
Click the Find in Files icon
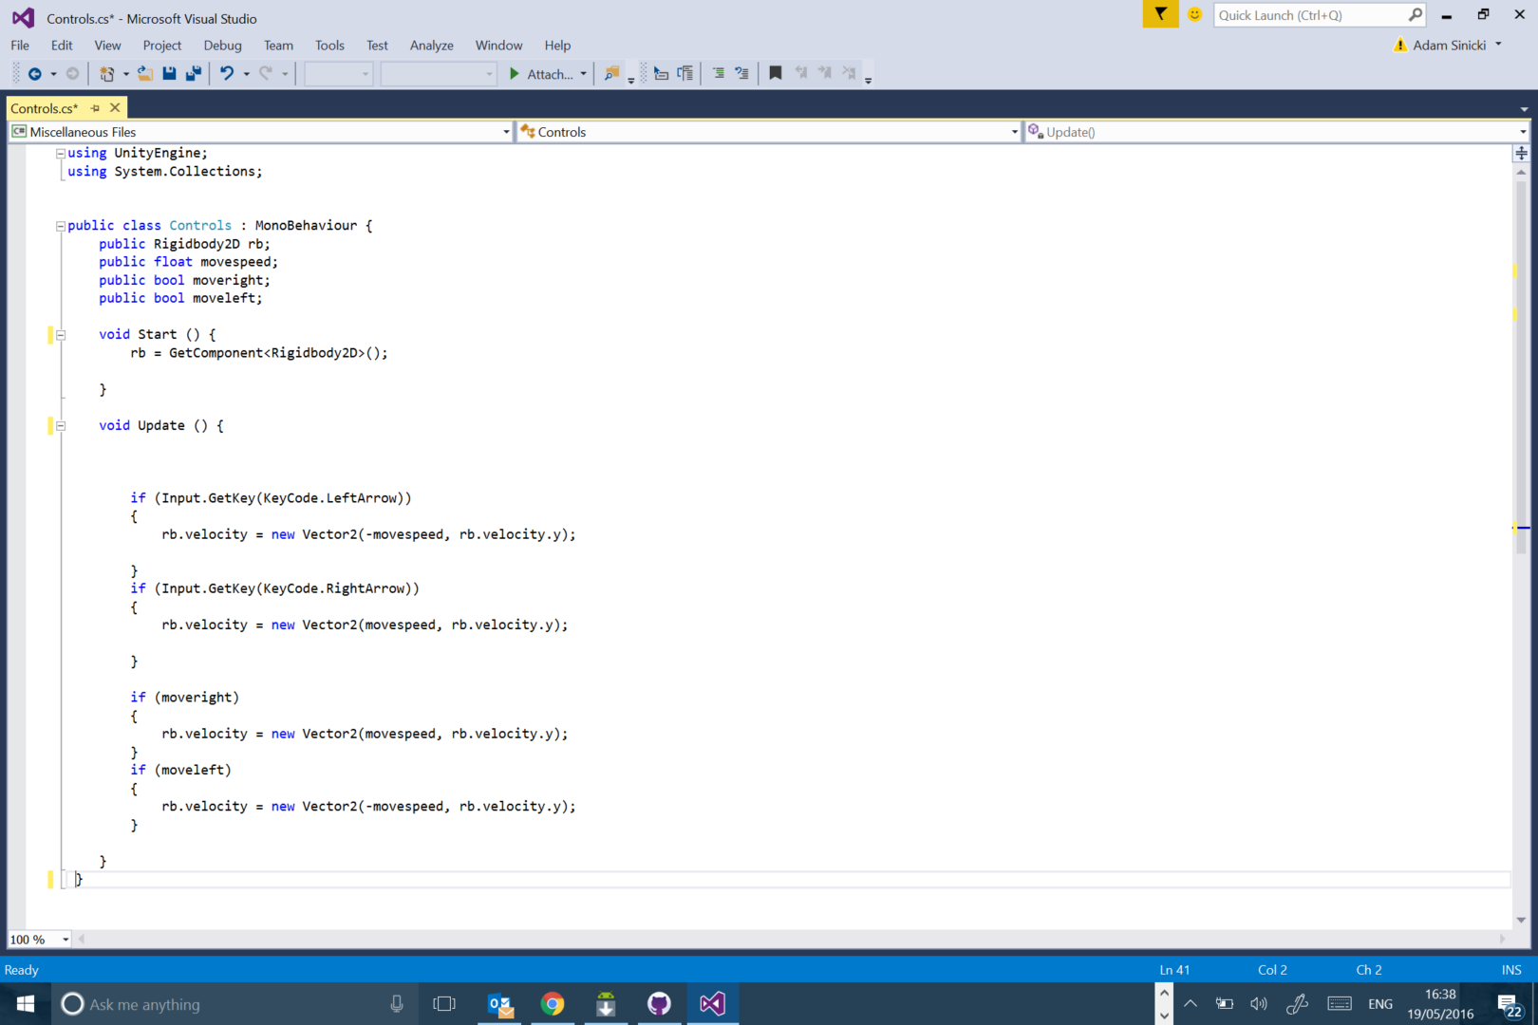click(x=612, y=74)
